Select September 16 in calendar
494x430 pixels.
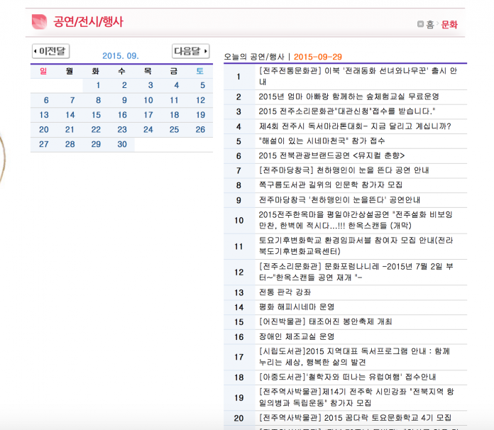[x=122, y=115]
